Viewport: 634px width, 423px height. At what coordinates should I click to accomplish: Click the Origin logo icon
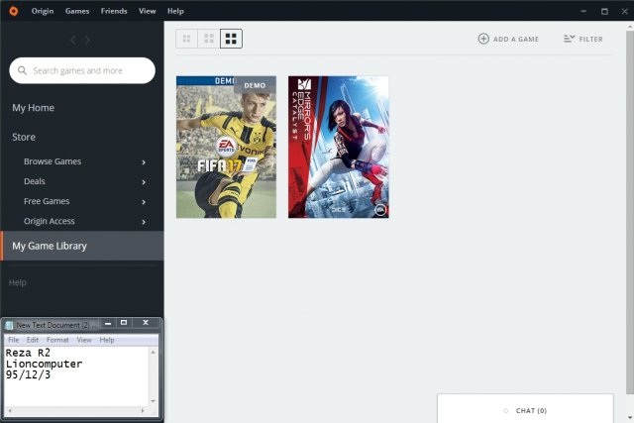tap(12, 11)
